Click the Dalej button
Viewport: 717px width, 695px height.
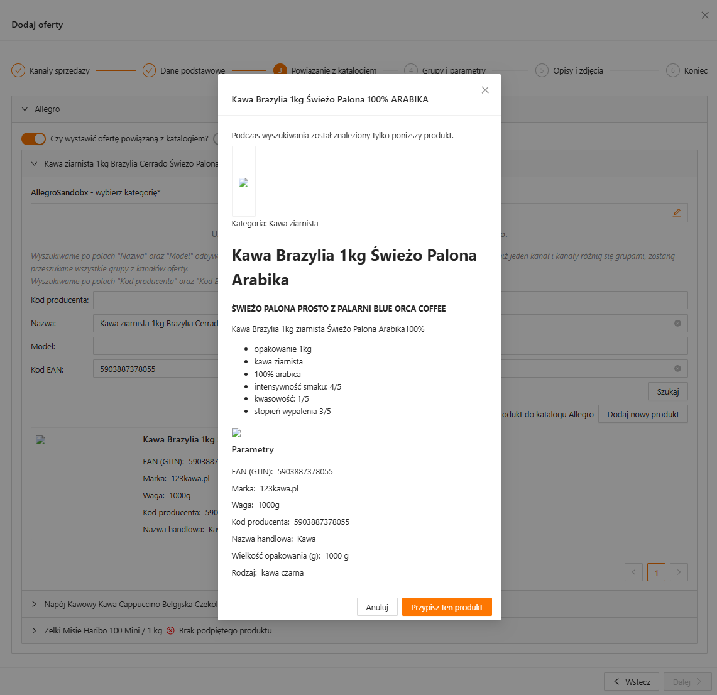pyautogui.click(x=687, y=682)
